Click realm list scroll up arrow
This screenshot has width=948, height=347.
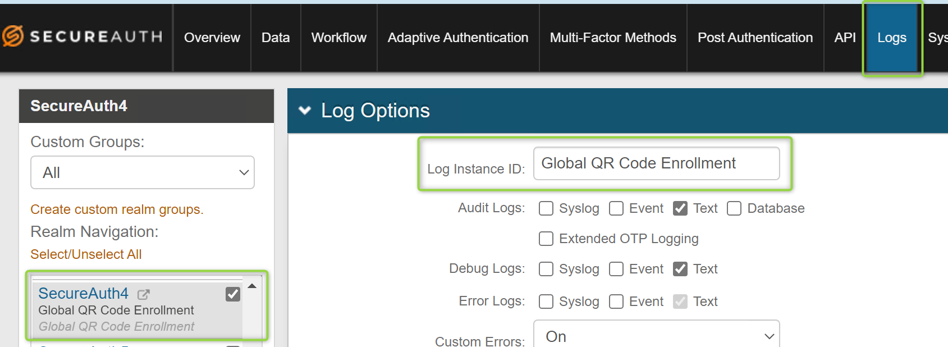pos(252,286)
